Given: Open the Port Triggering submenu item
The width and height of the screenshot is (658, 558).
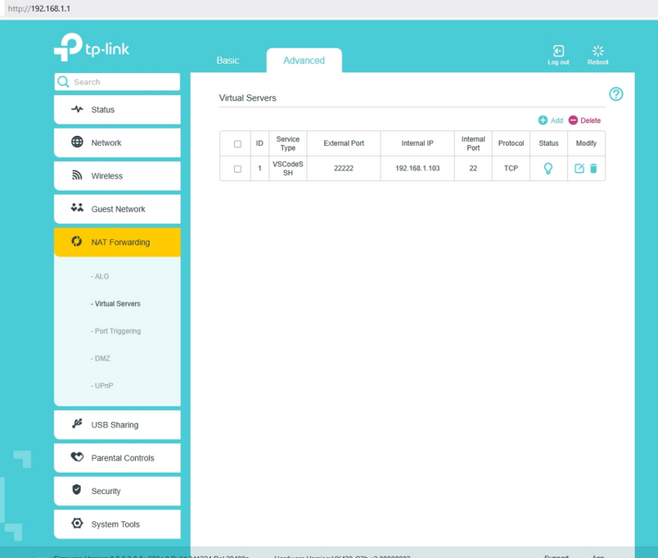Looking at the screenshot, I should (117, 331).
